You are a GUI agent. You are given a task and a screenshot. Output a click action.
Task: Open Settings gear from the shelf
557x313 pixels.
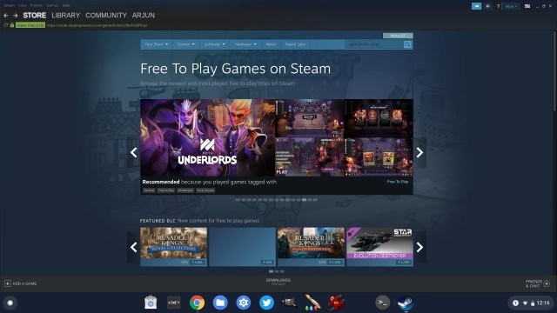point(244,303)
